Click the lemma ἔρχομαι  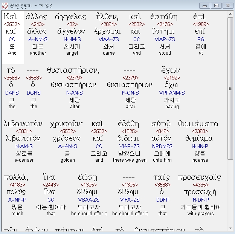(x=107, y=32)
